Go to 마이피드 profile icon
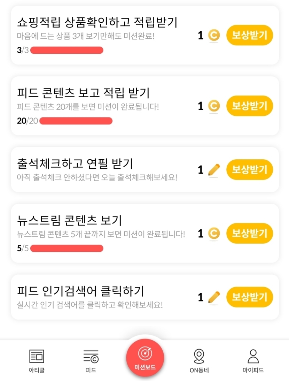The height and width of the screenshot is (381, 289). tap(253, 356)
